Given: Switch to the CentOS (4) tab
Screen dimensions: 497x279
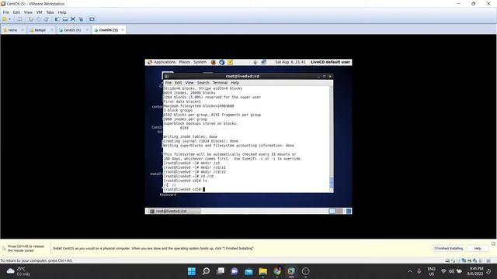Looking at the screenshot, I should click(72, 30).
